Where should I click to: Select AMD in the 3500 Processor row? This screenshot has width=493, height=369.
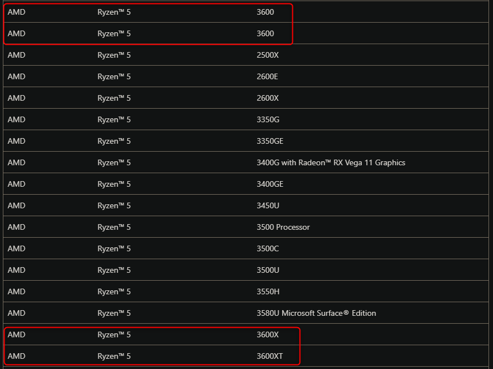pyautogui.click(x=16, y=227)
